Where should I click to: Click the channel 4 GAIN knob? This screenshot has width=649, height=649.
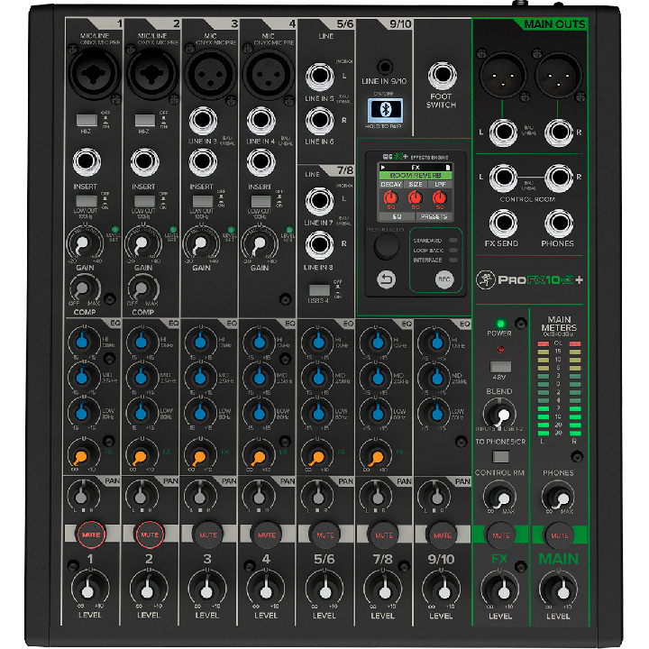click(x=259, y=243)
